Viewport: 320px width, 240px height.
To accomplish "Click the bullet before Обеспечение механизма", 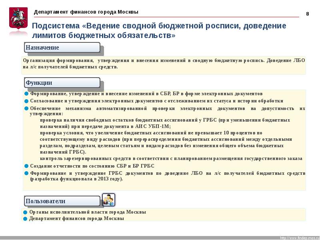I will point(26,109).
